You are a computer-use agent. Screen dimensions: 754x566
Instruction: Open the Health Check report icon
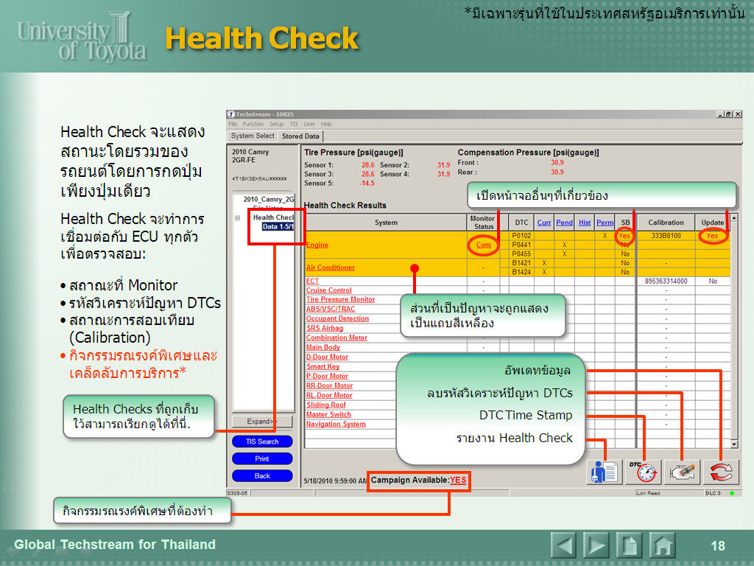605,472
